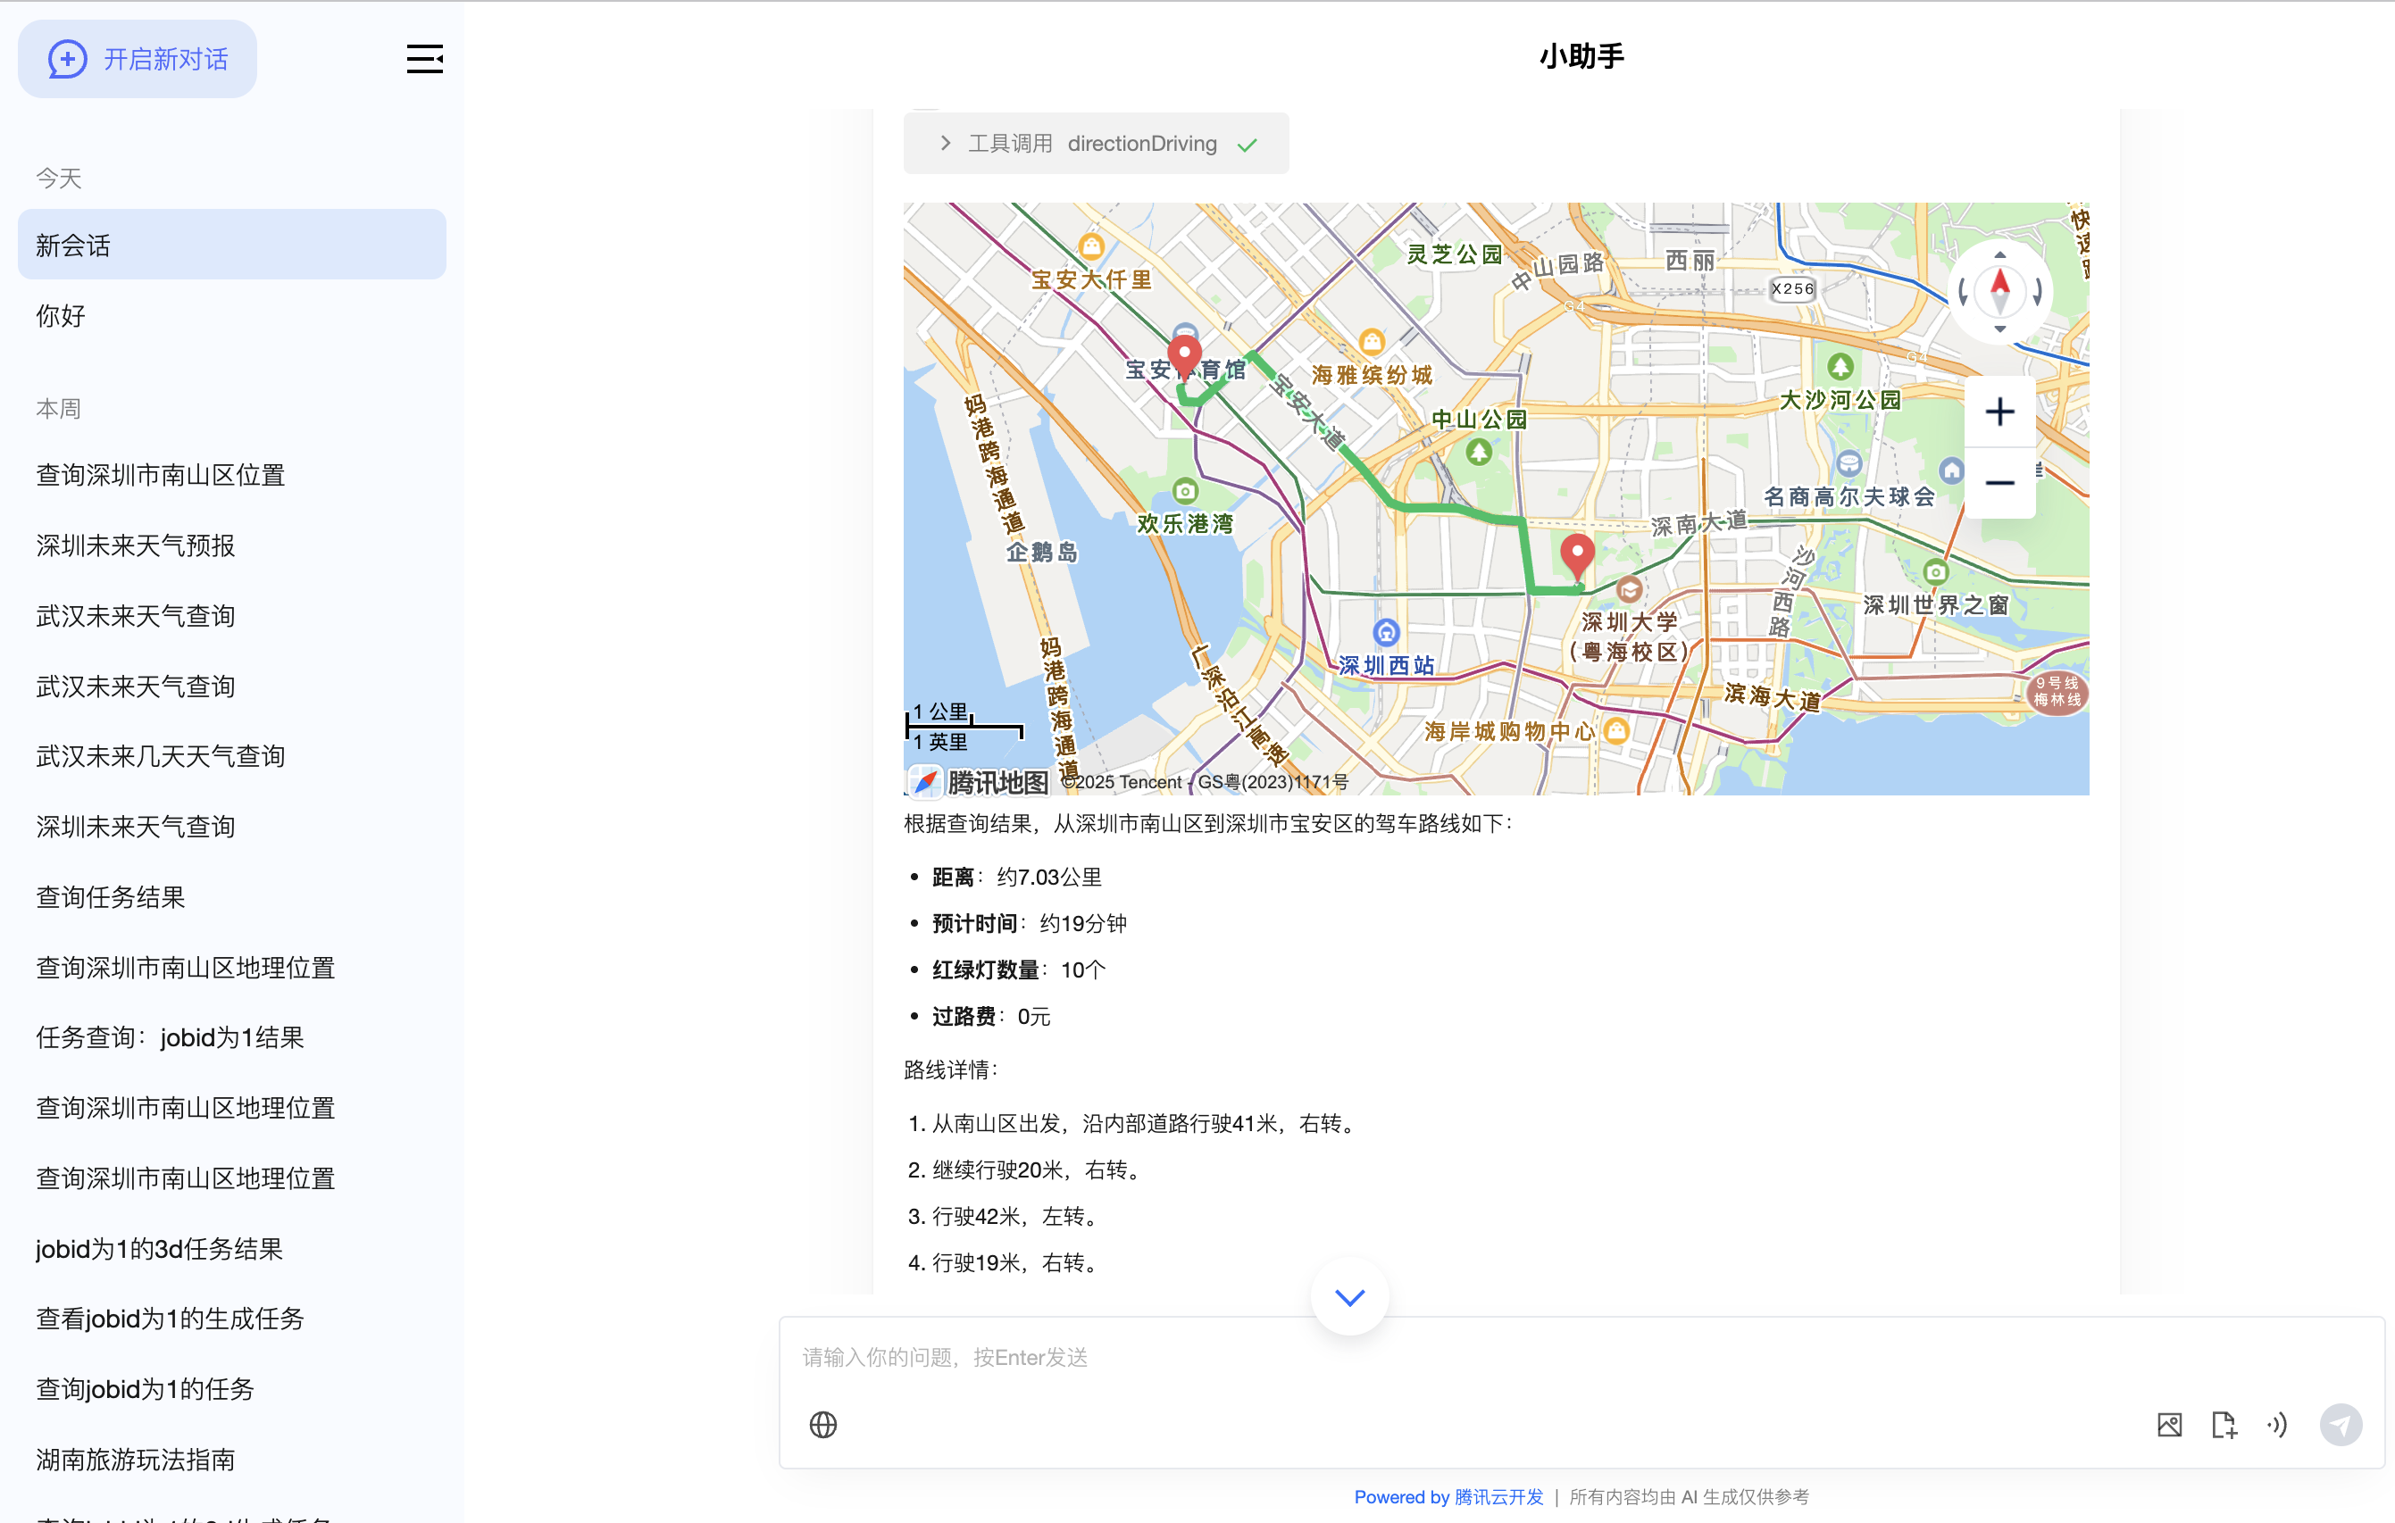
Task: Open 深圳未来天气预报 conversation
Action: 232,545
